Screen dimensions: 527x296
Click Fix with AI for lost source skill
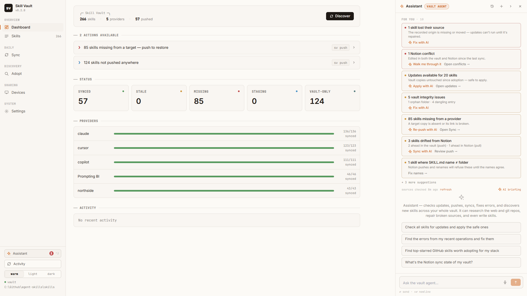[x=418, y=42]
